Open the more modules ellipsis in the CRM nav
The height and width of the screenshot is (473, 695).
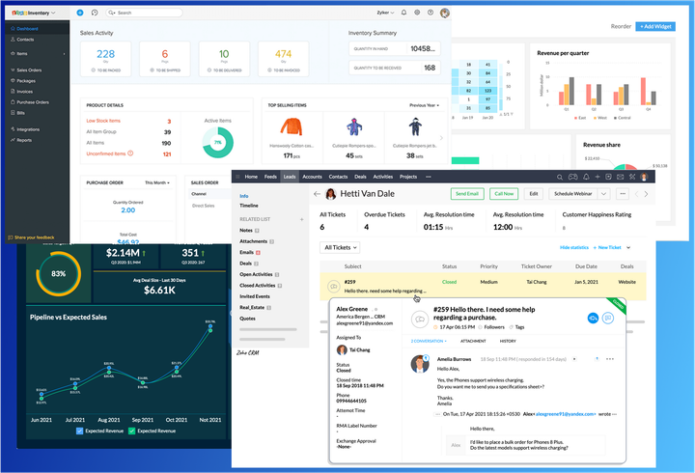click(x=429, y=177)
